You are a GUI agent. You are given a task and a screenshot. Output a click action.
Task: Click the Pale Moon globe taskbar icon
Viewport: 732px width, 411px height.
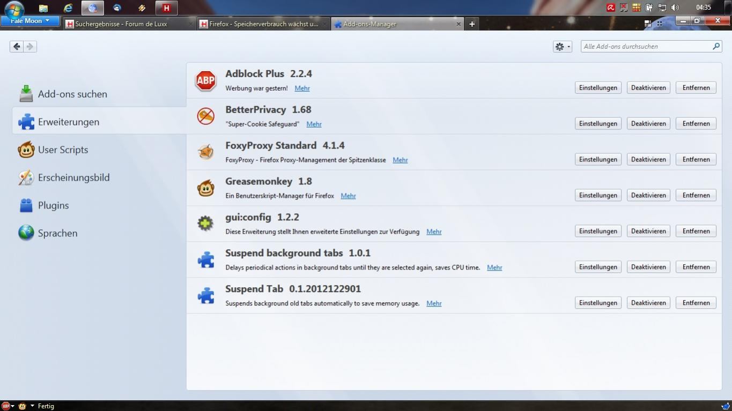[93, 8]
